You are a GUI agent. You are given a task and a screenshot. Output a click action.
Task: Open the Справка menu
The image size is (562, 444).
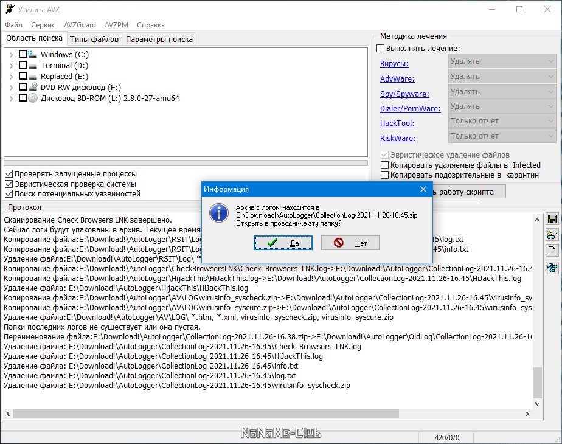pyautogui.click(x=151, y=25)
